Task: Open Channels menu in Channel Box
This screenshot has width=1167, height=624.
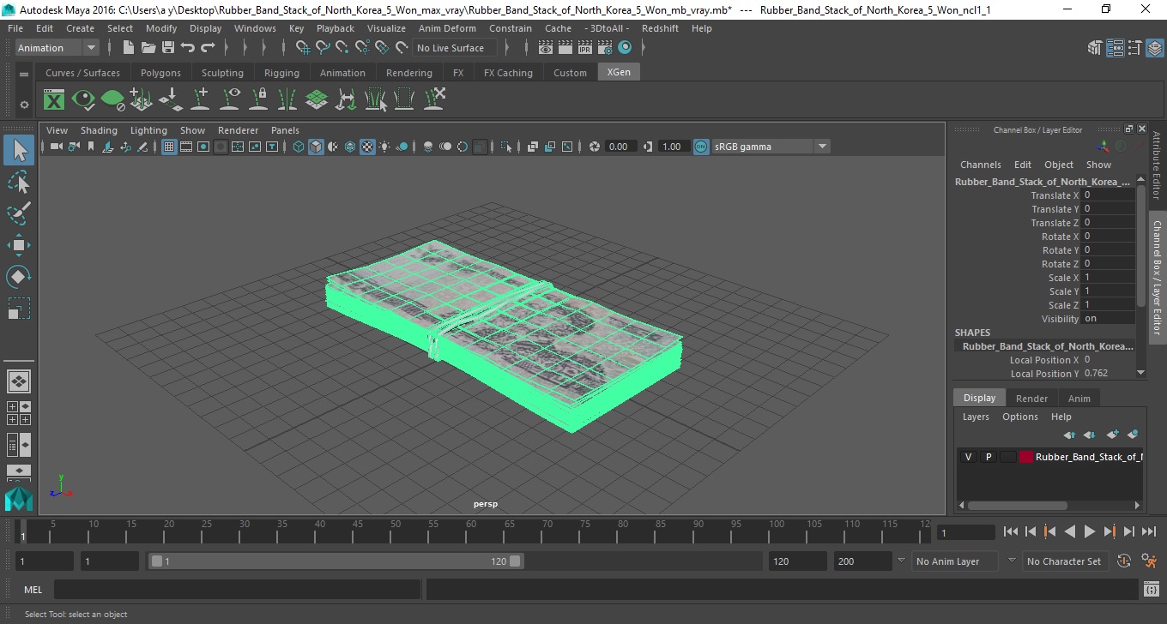Action: [981, 165]
